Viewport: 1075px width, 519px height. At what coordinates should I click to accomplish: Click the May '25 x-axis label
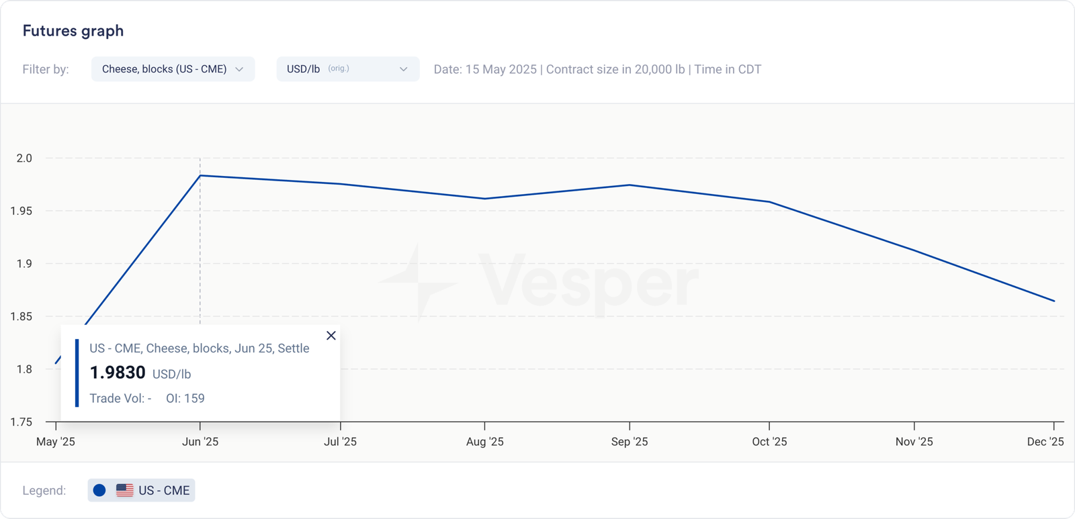pos(56,442)
